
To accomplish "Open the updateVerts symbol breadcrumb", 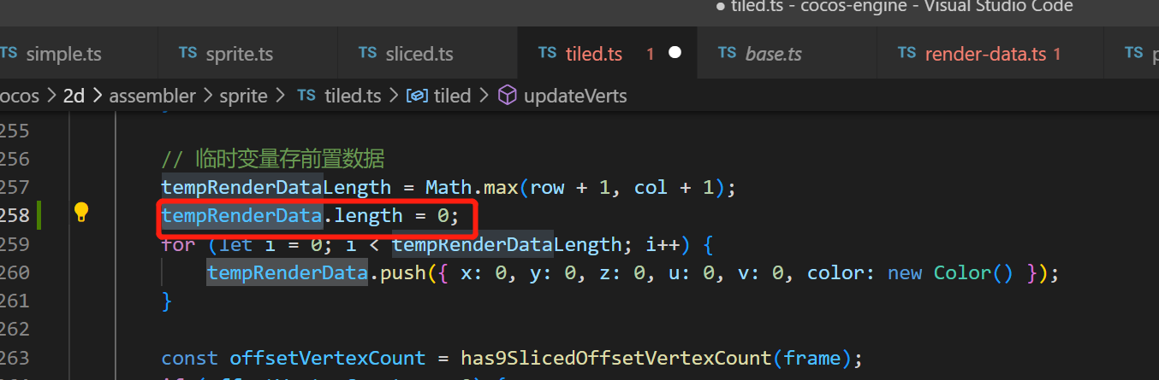I will (574, 96).
